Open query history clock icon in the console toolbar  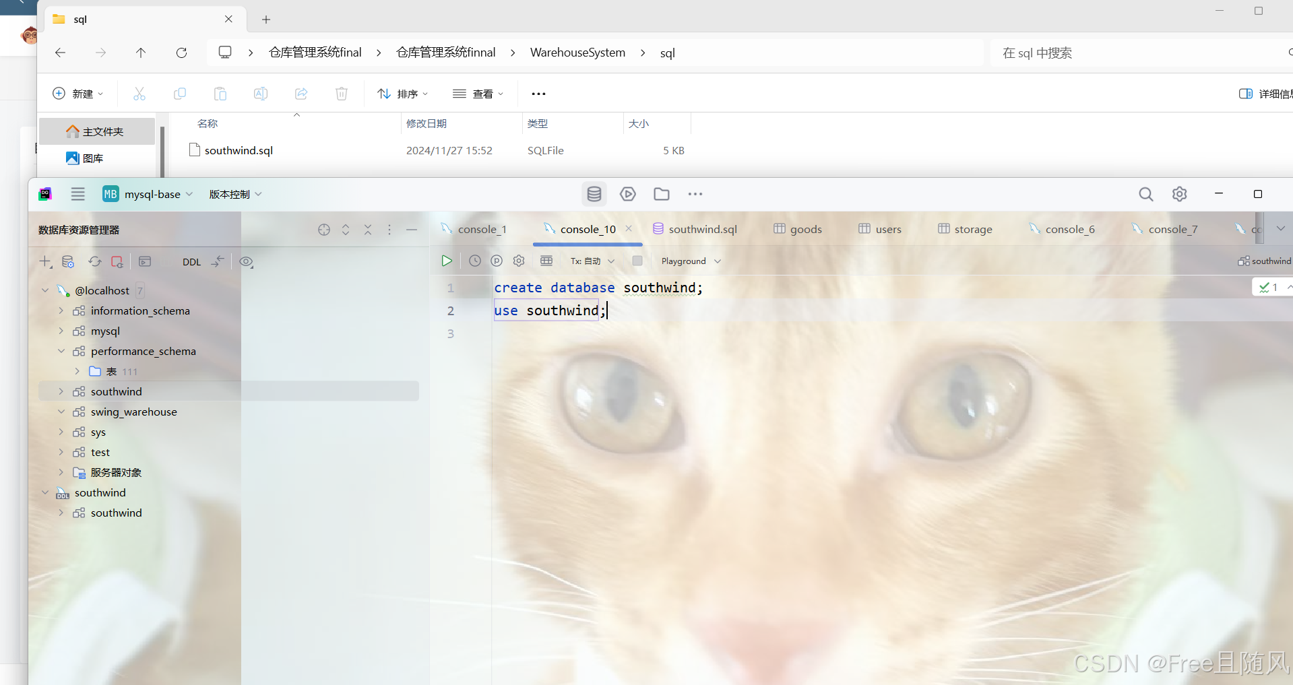(475, 261)
